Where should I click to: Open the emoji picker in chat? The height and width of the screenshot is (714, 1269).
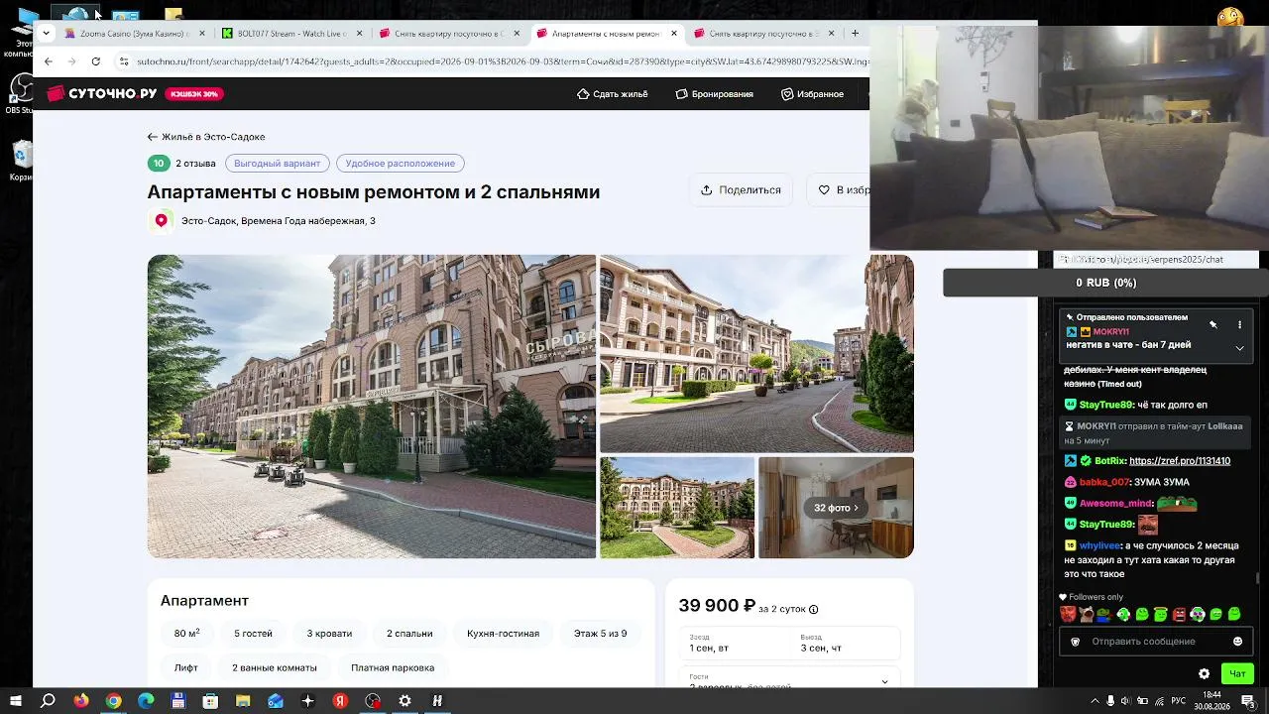pos(1237,642)
